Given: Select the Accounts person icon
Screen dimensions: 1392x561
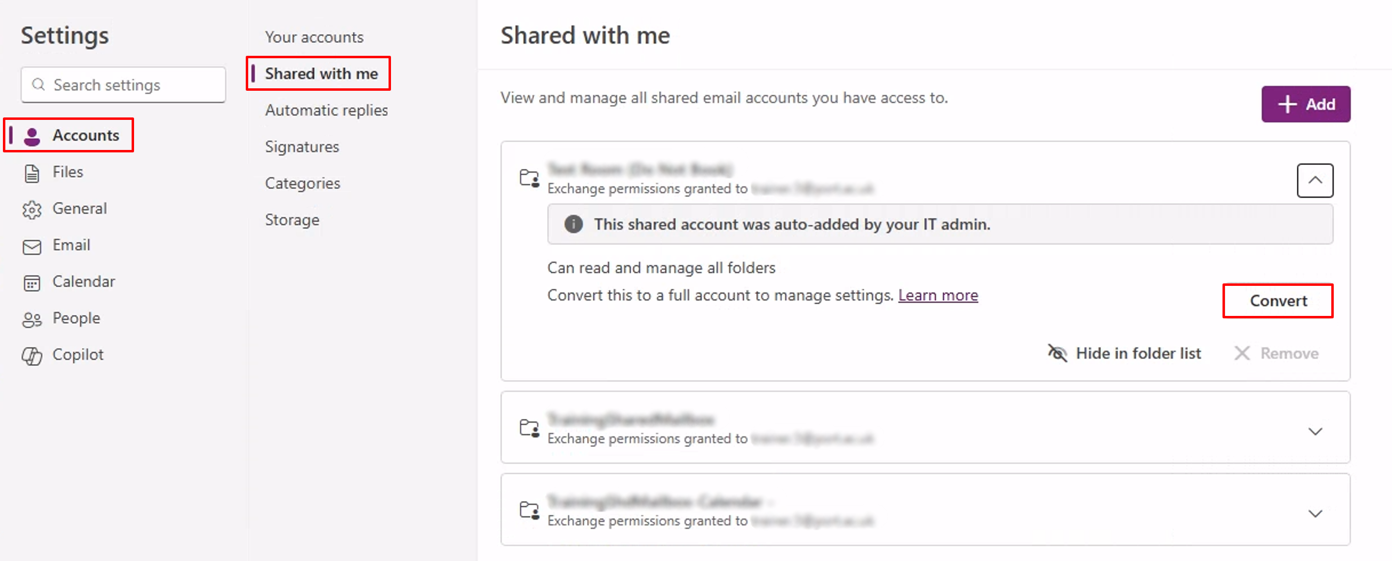Looking at the screenshot, I should tap(32, 135).
